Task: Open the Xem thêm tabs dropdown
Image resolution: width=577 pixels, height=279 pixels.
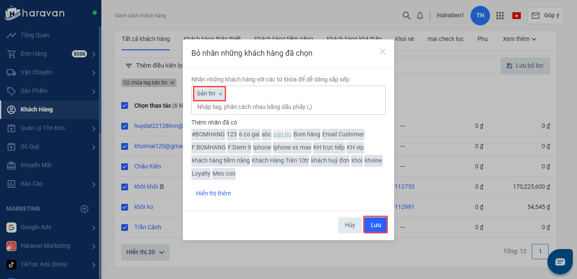Action: 520,39
